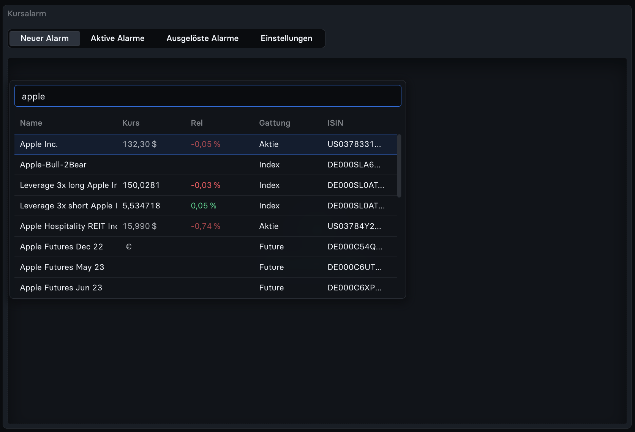The width and height of the screenshot is (635, 432).
Task: Click Aktie in the Apple Inc. row
Action: click(269, 144)
